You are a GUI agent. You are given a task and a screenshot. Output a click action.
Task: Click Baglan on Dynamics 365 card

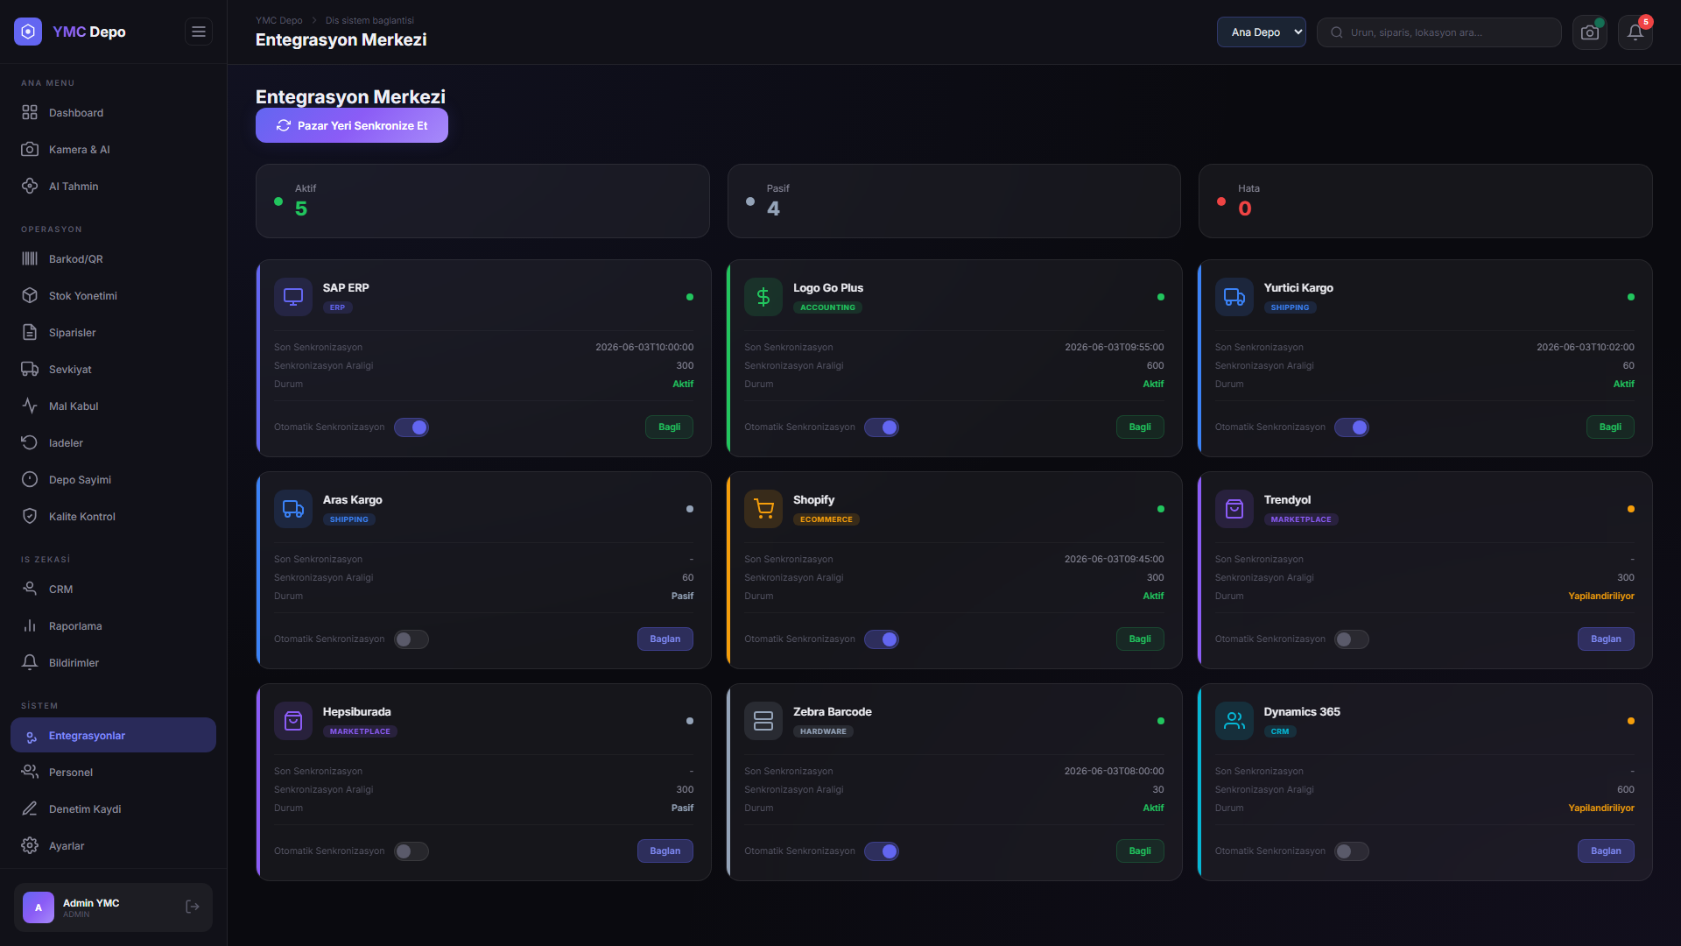[1606, 851]
